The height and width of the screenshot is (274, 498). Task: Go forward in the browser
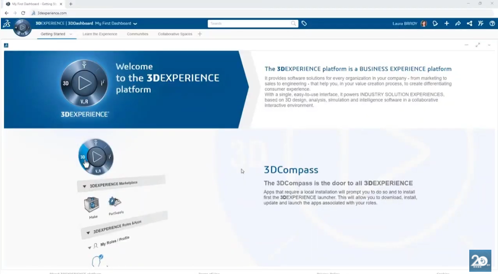pyautogui.click(x=15, y=13)
